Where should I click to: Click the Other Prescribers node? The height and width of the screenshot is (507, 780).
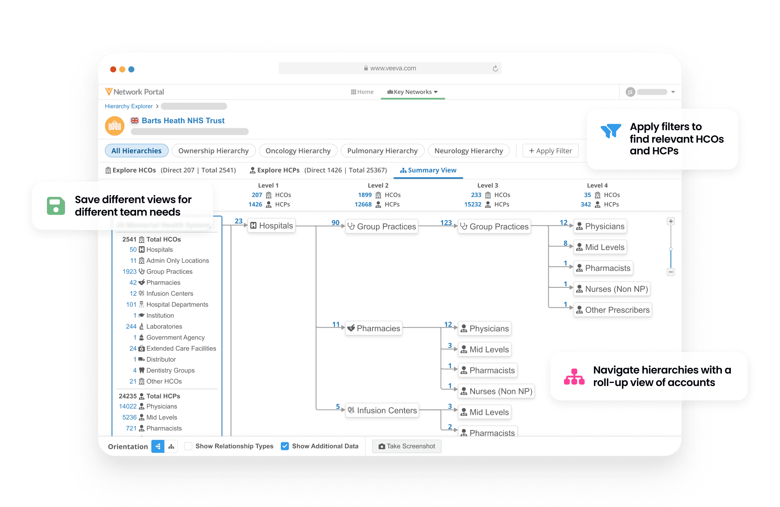613,310
